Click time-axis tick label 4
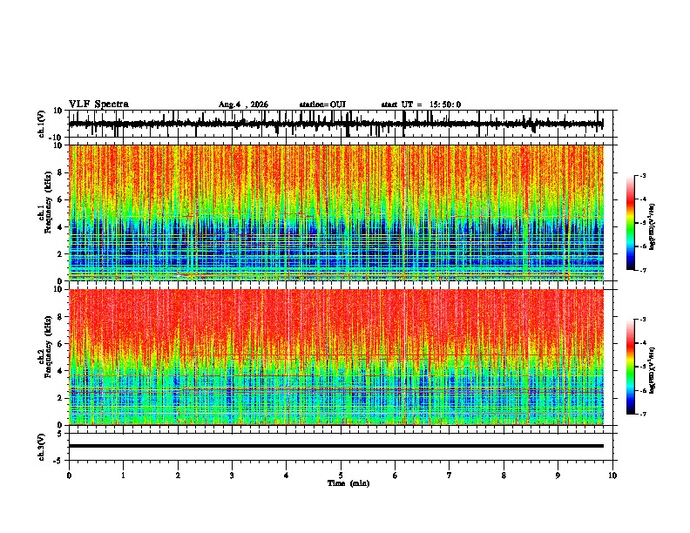Screen dimensions: 690x533 click(287, 476)
